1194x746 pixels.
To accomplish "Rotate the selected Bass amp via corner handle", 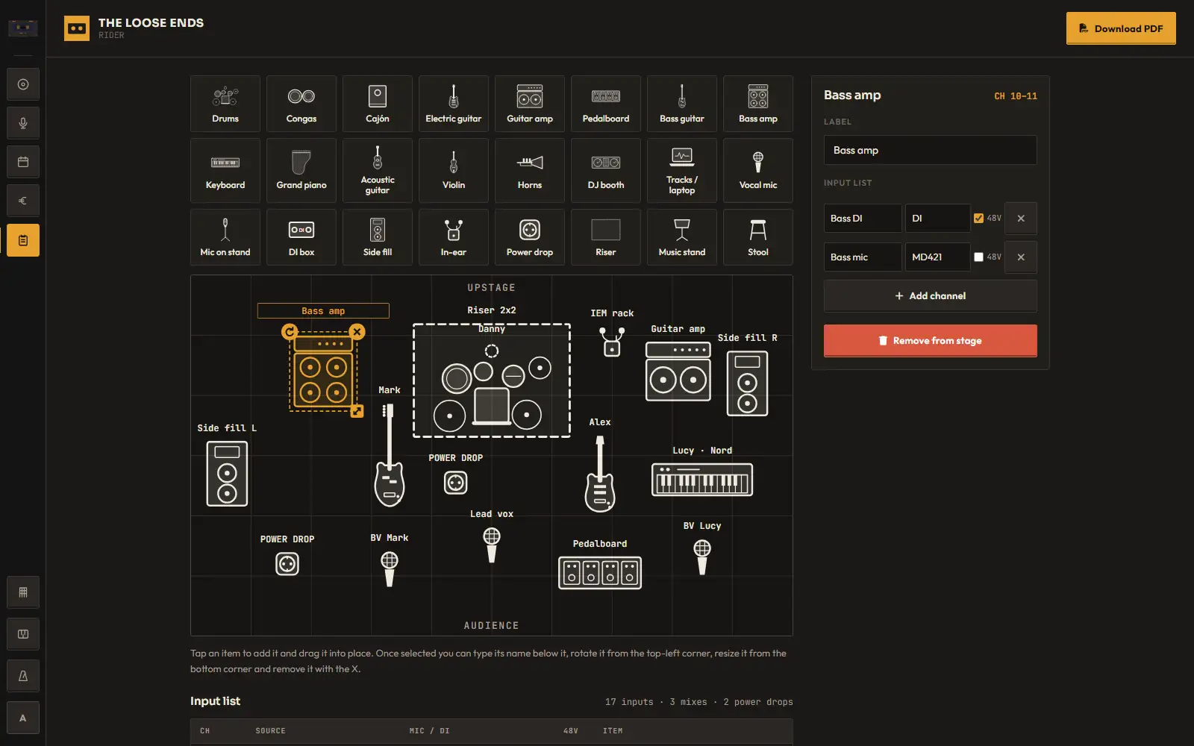I will point(290,331).
